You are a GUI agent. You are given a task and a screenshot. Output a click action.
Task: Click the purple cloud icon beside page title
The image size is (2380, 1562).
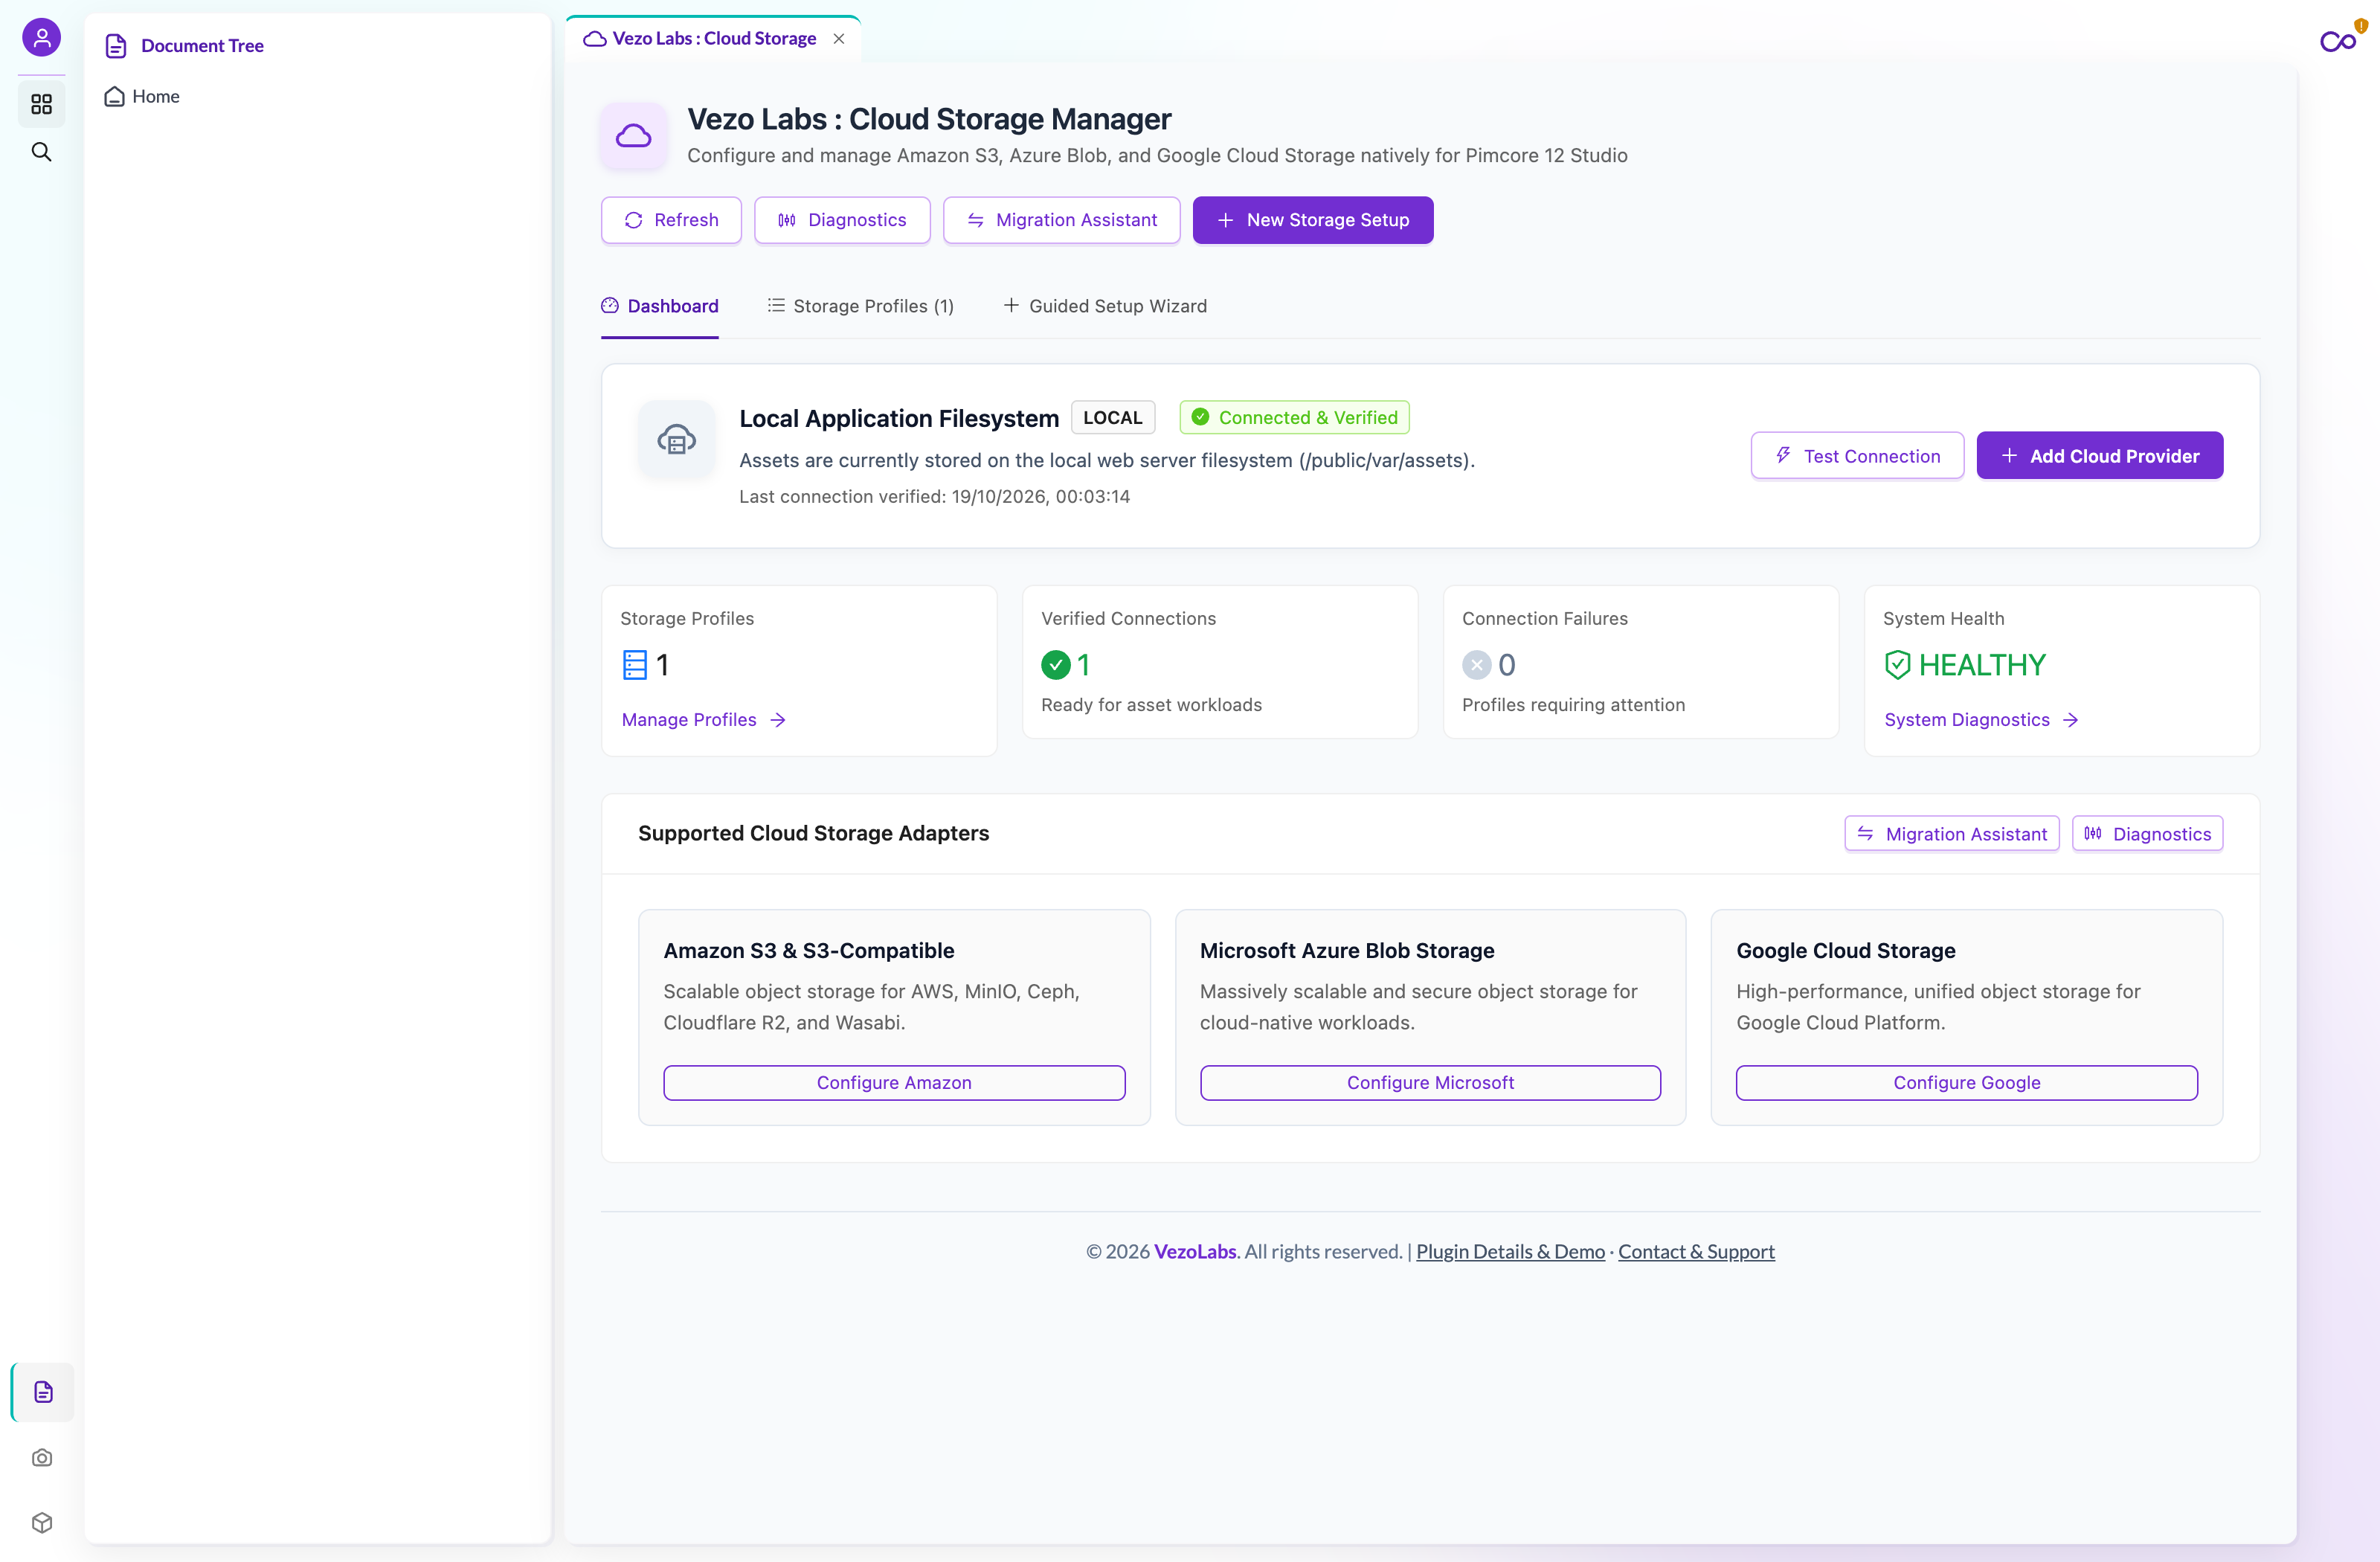click(634, 136)
